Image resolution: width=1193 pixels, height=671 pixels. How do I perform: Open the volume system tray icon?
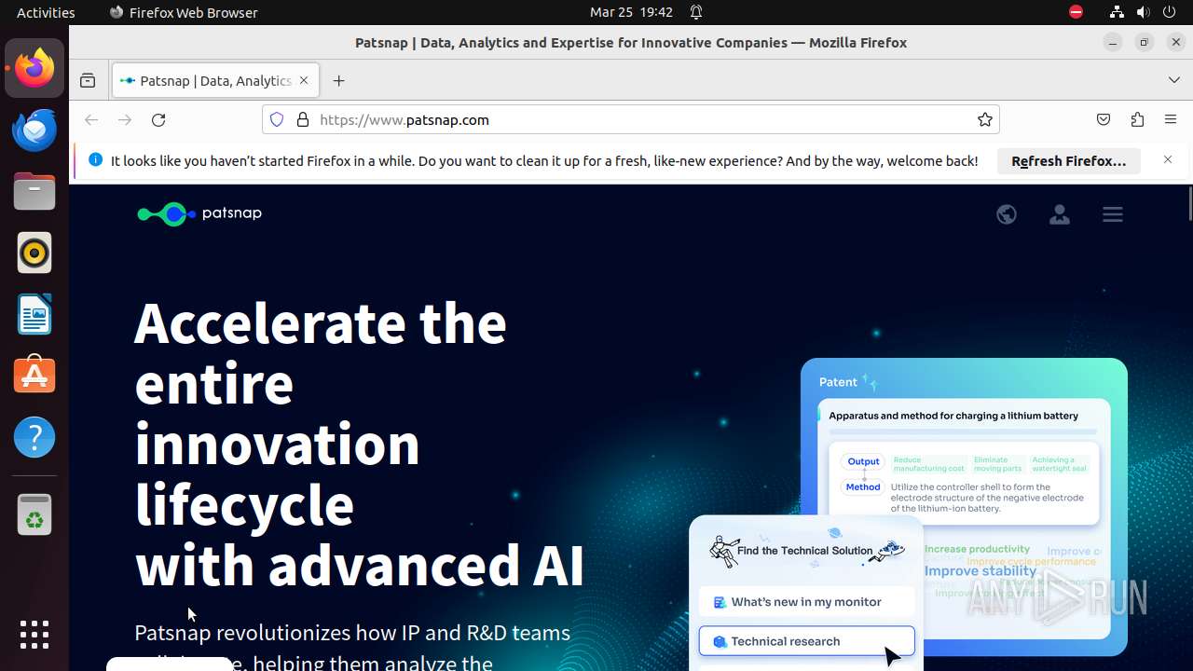1143,12
